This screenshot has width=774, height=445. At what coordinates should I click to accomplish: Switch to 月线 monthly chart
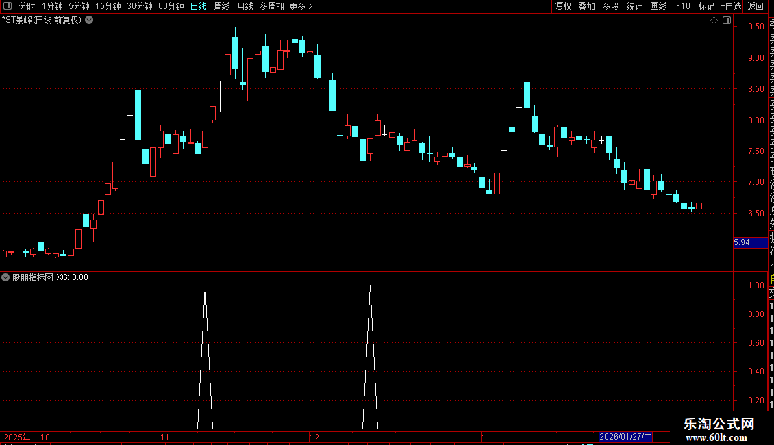coord(245,6)
